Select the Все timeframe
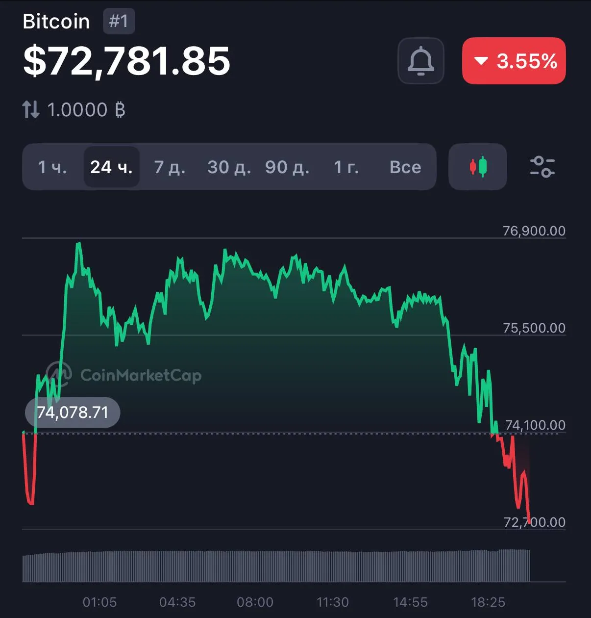 (405, 167)
